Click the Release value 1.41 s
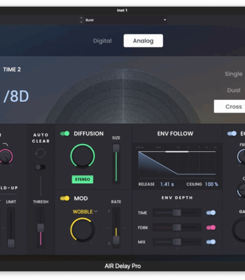This screenshot has height=280, width=245. [x=167, y=184]
